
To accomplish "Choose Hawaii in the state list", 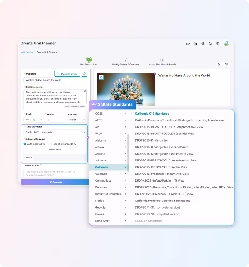I will click(109, 214).
